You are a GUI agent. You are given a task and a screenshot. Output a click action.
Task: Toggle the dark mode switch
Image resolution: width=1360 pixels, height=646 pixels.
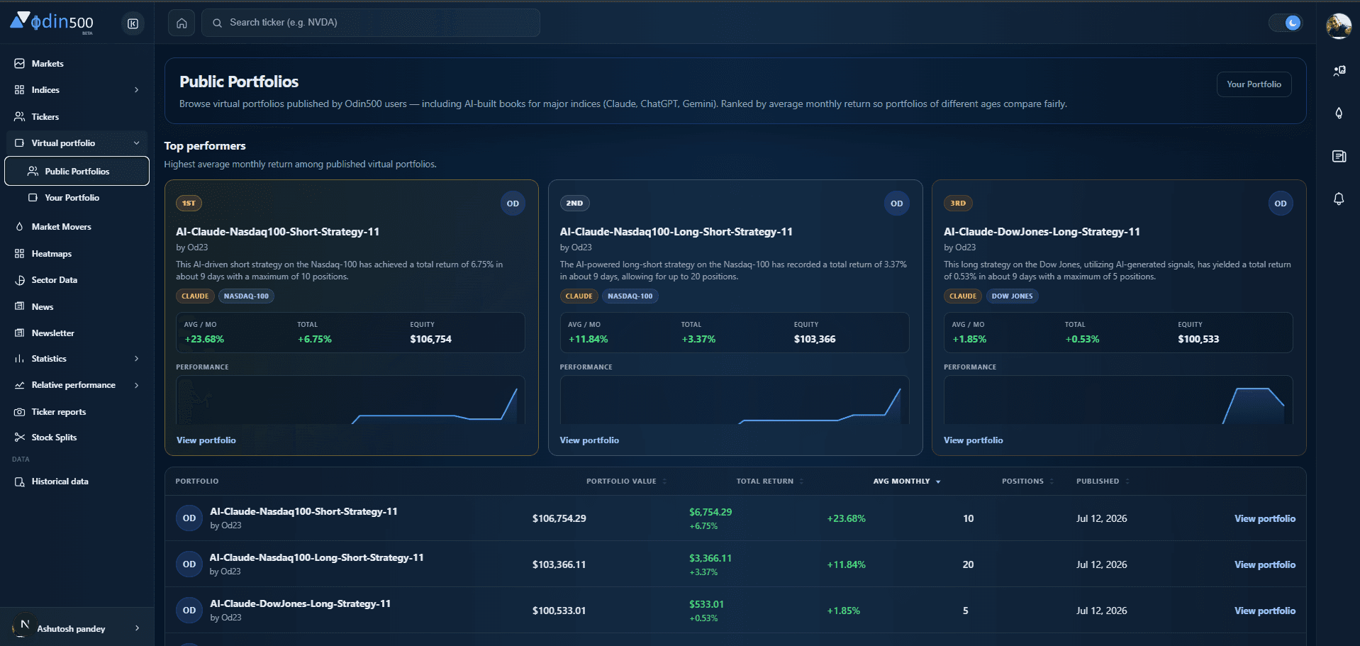tap(1285, 23)
